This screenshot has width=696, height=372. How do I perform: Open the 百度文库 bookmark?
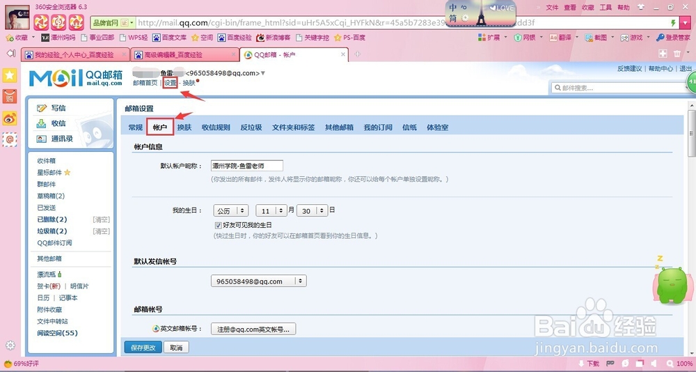point(169,38)
